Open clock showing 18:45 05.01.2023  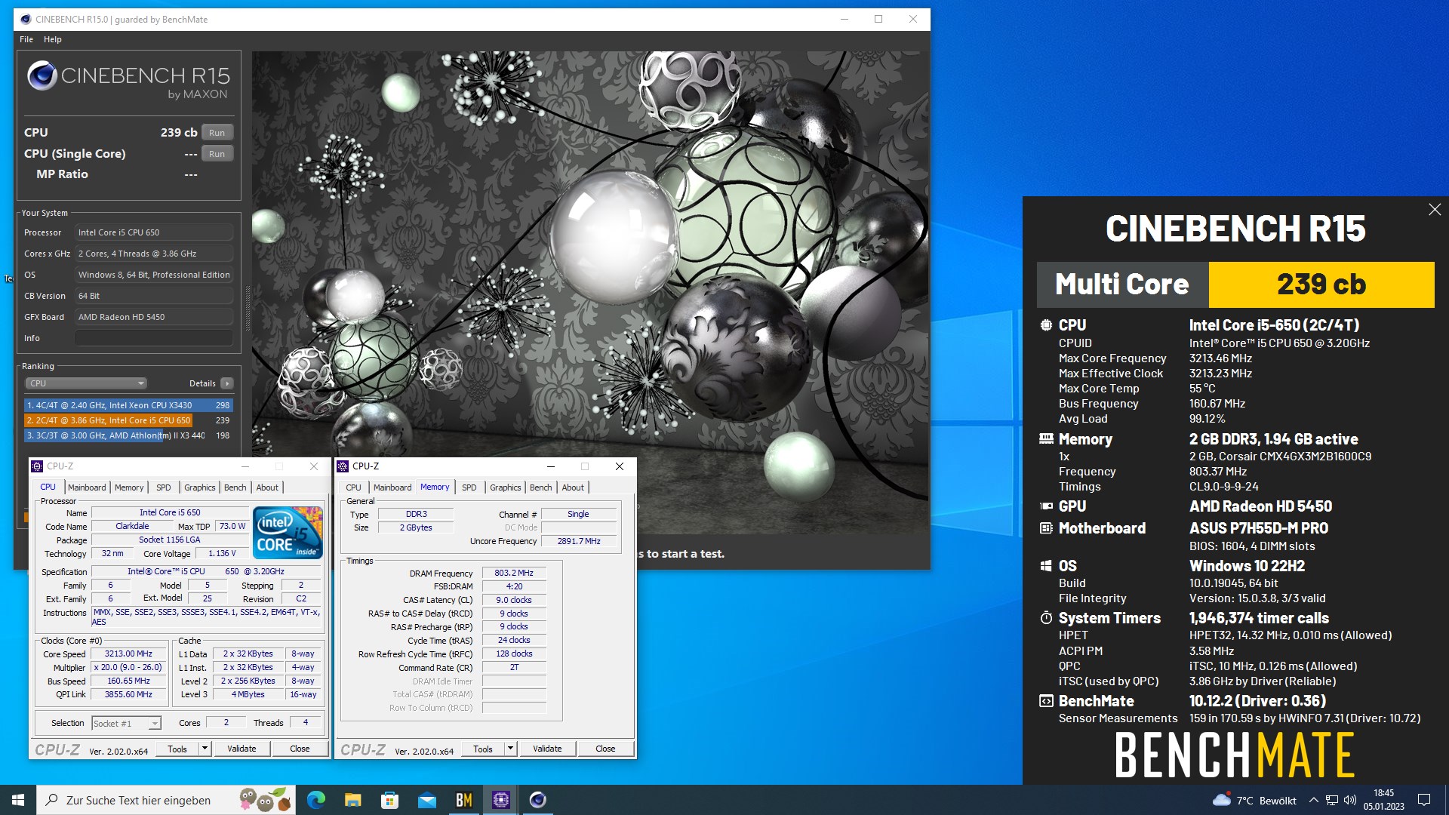pos(1384,800)
